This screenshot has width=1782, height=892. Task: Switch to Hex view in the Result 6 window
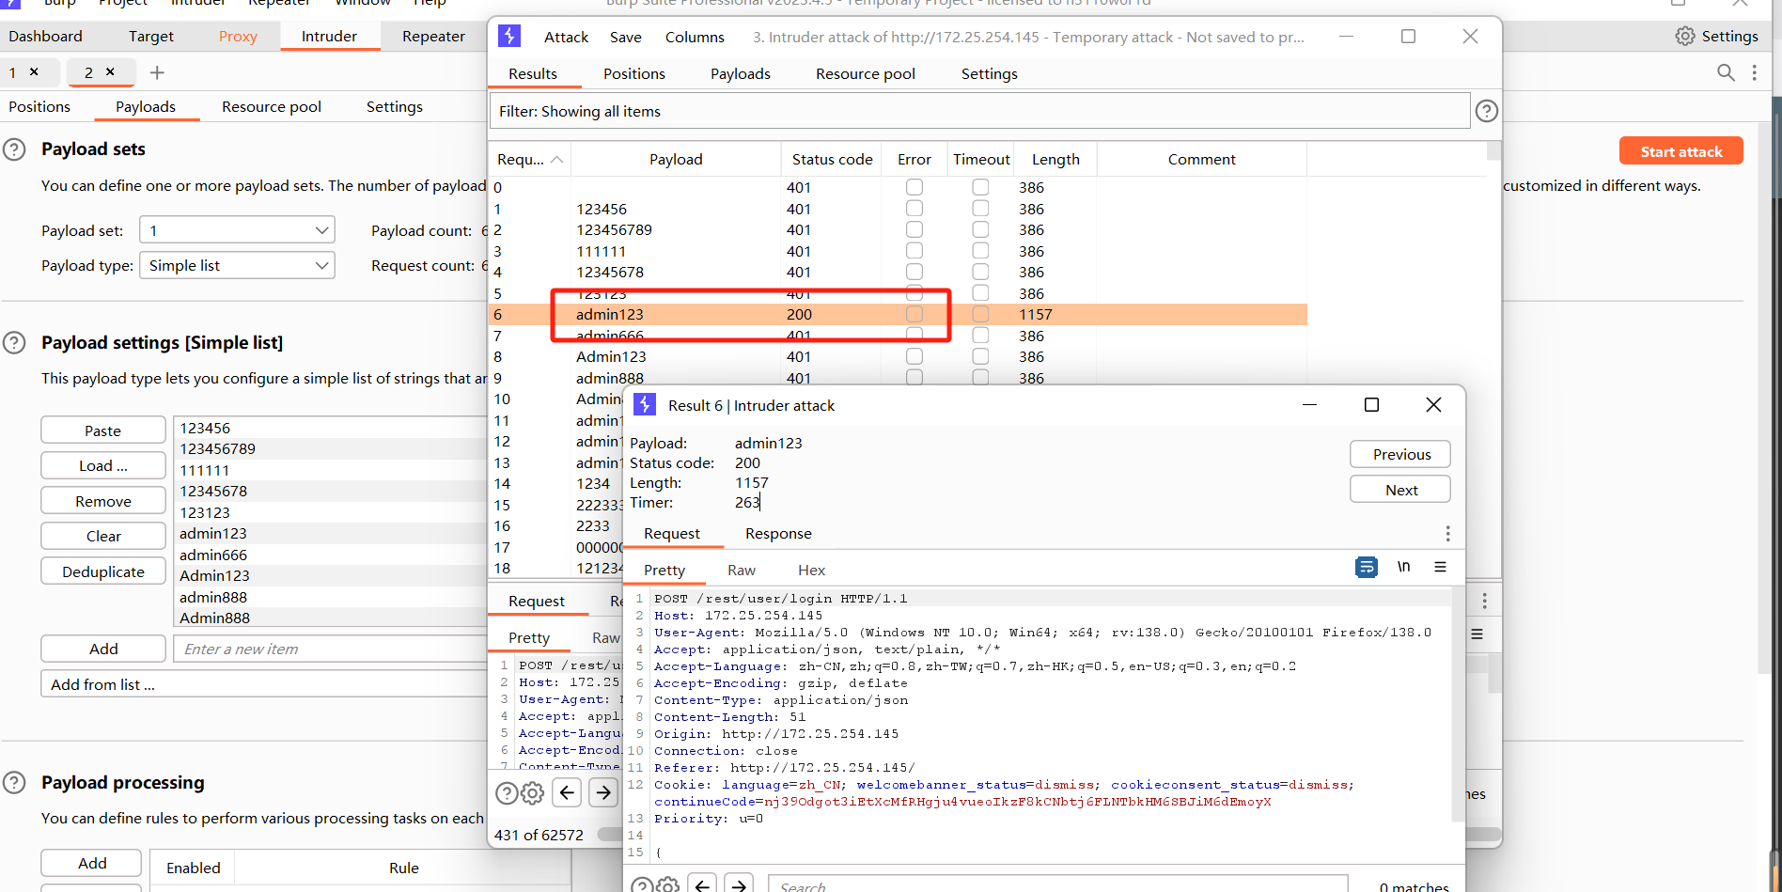(x=811, y=571)
